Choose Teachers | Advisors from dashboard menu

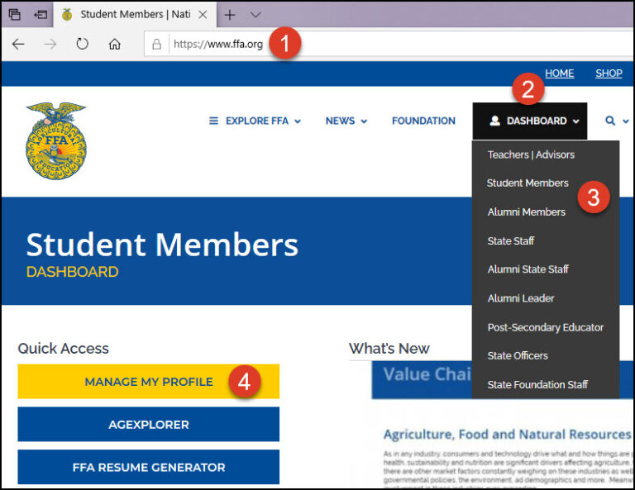click(531, 155)
